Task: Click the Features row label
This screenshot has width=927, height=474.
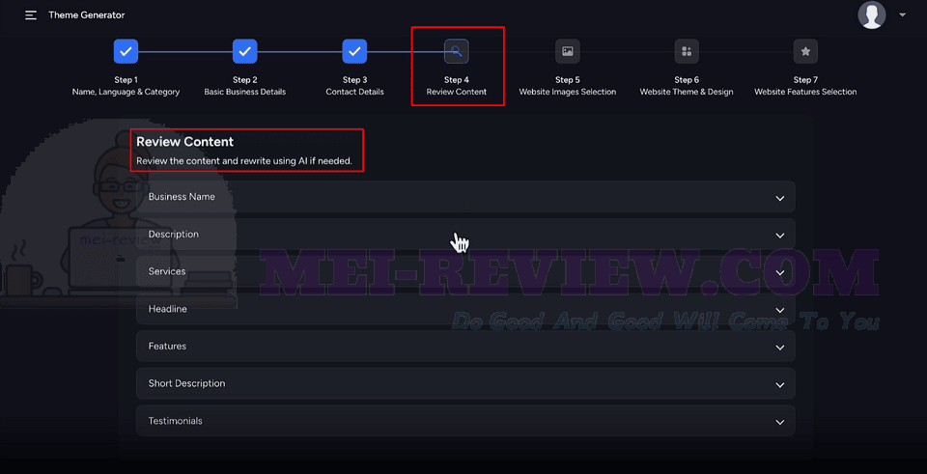Action: [167, 346]
